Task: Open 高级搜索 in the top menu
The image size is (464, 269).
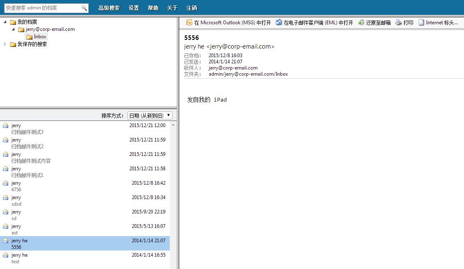Action: click(x=109, y=8)
